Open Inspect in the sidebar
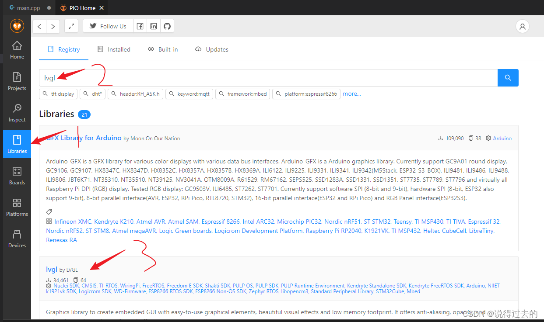 pos(17,113)
